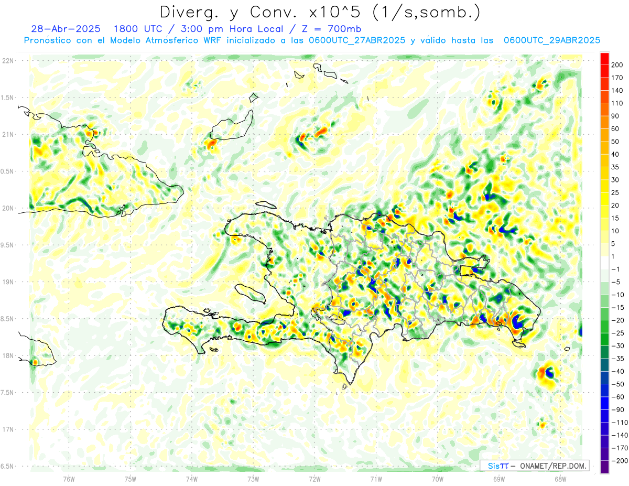Click the "72W" longitude label

(x=315, y=478)
